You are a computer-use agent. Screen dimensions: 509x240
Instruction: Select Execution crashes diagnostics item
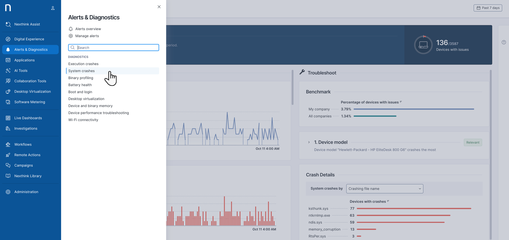point(83,64)
